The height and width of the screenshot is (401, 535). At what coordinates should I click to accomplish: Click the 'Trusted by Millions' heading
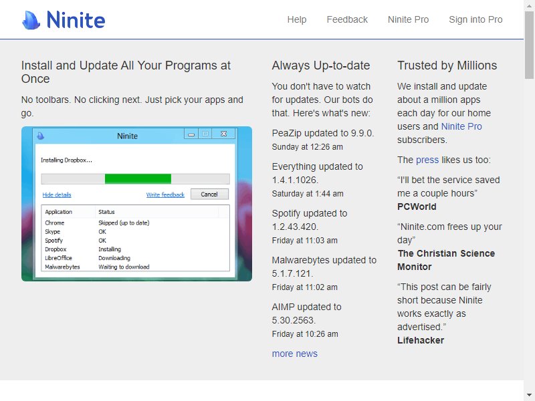[447, 65]
